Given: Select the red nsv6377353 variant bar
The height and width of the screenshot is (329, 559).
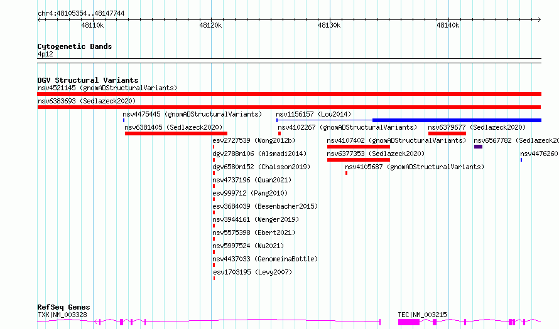Looking at the screenshot, I should [x=358, y=160].
